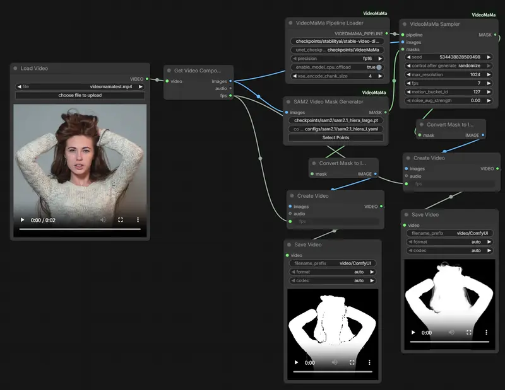Play the Load Video preview
This screenshot has height=390, width=505.
coord(23,220)
